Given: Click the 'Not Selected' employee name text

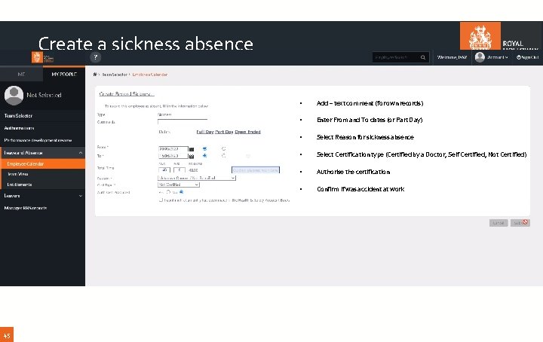Looking at the screenshot, I should [44, 95].
